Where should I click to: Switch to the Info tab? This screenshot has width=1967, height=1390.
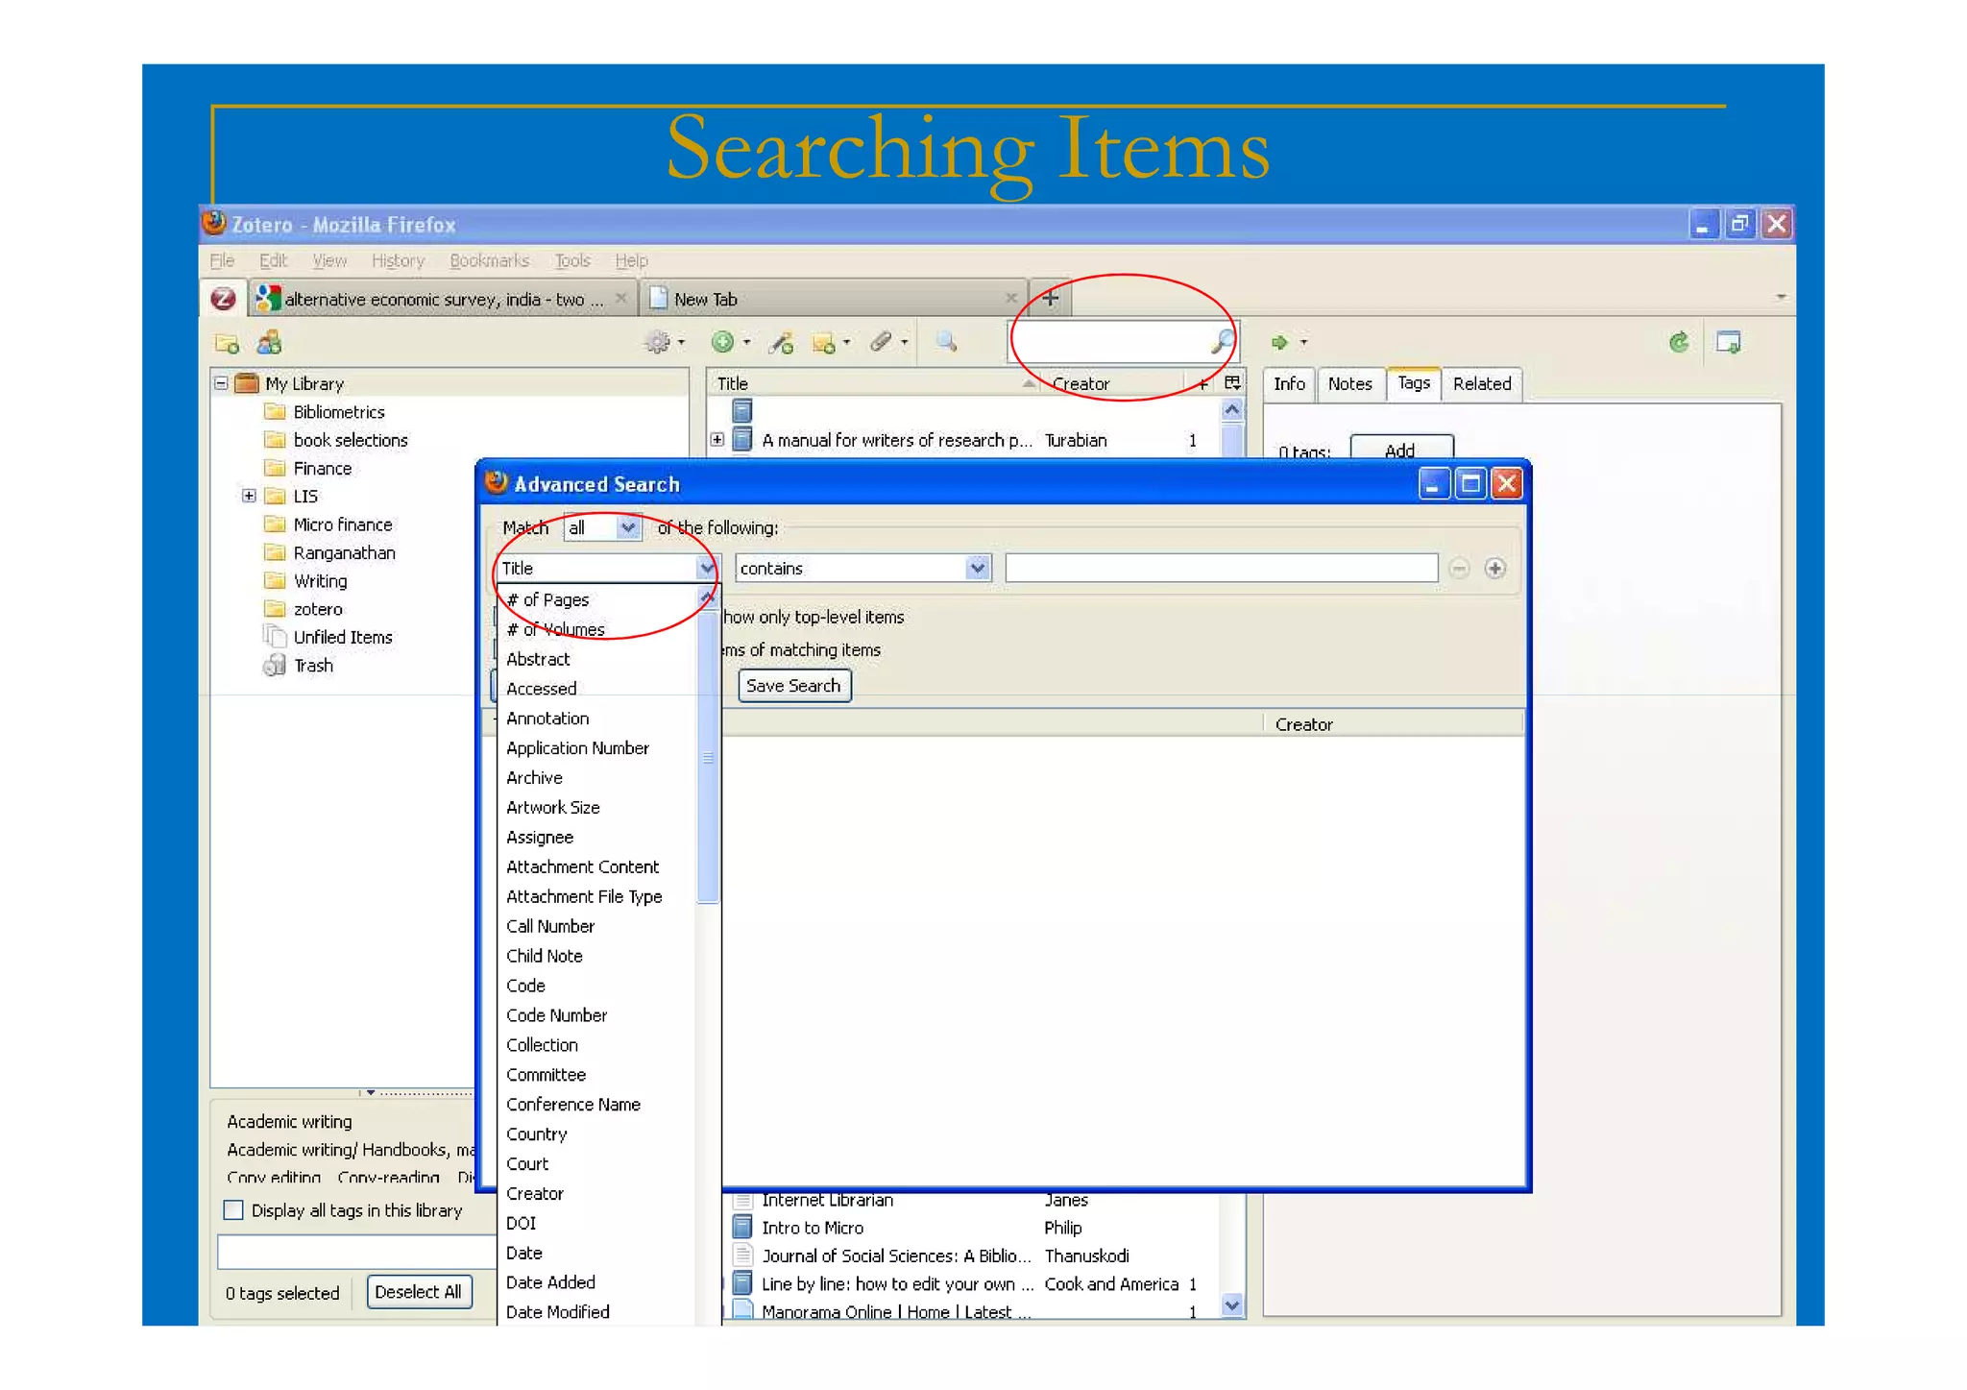[x=1289, y=383]
